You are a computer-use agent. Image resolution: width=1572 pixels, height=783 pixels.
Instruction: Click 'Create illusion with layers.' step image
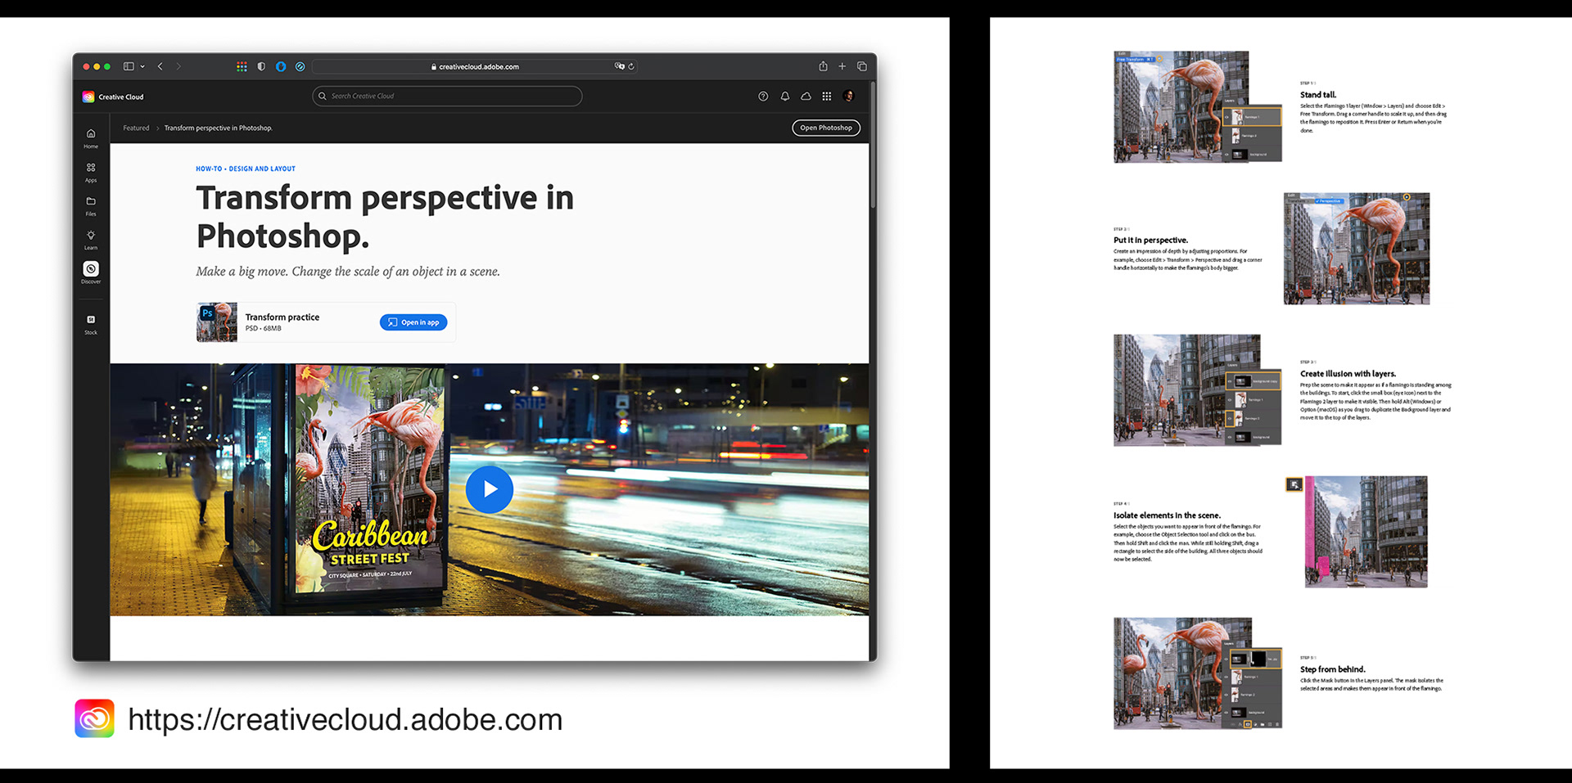click(1197, 390)
